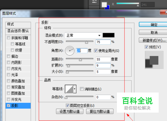Tick the 内阴影 checkbox
Viewport: 167px width, 121px height.
(8, 62)
